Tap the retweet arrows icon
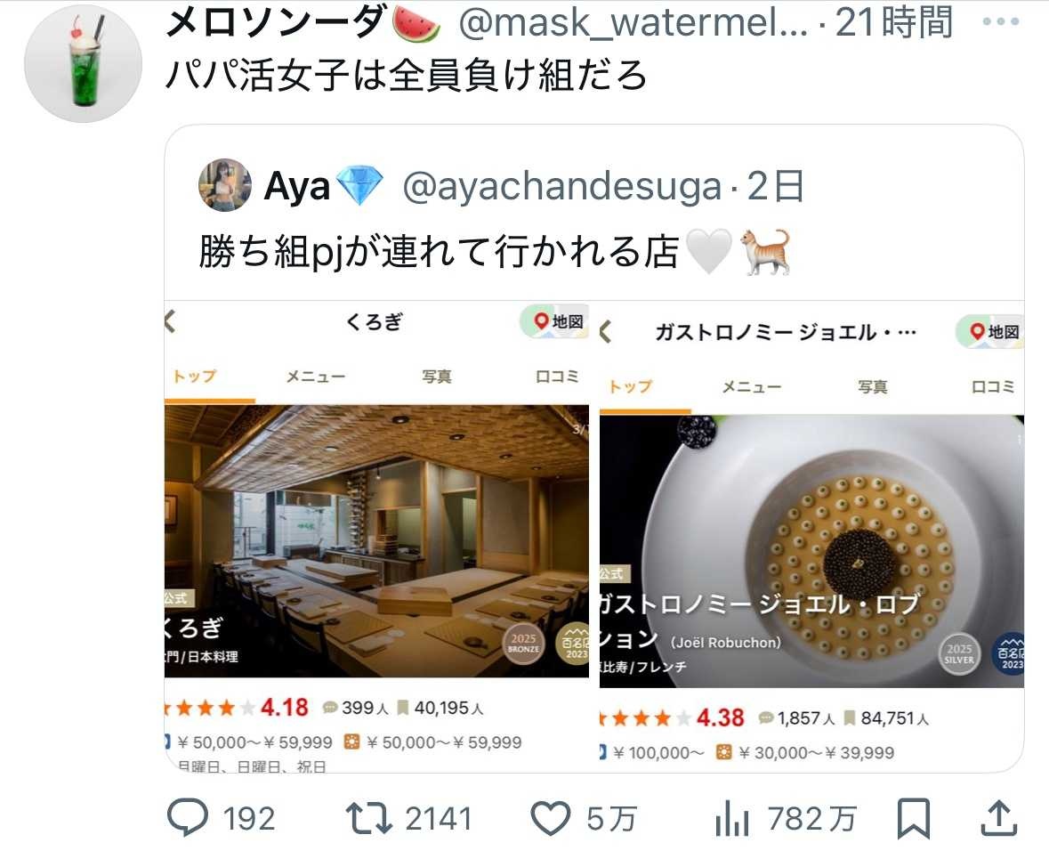The width and height of the screenshot is (1049, 859). tap(368, 818)
